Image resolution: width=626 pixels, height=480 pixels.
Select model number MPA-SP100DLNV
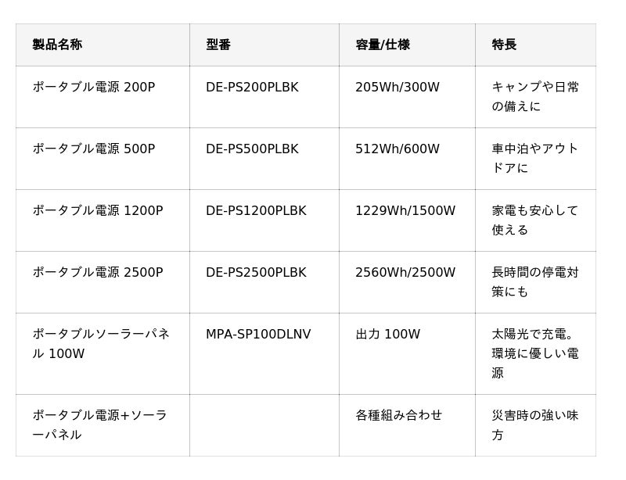pyautogui.click(x=258, y=335)
